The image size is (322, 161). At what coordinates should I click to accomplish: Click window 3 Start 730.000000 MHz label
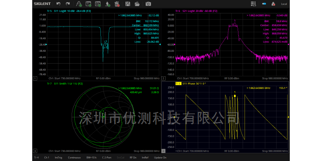point(64,151)
